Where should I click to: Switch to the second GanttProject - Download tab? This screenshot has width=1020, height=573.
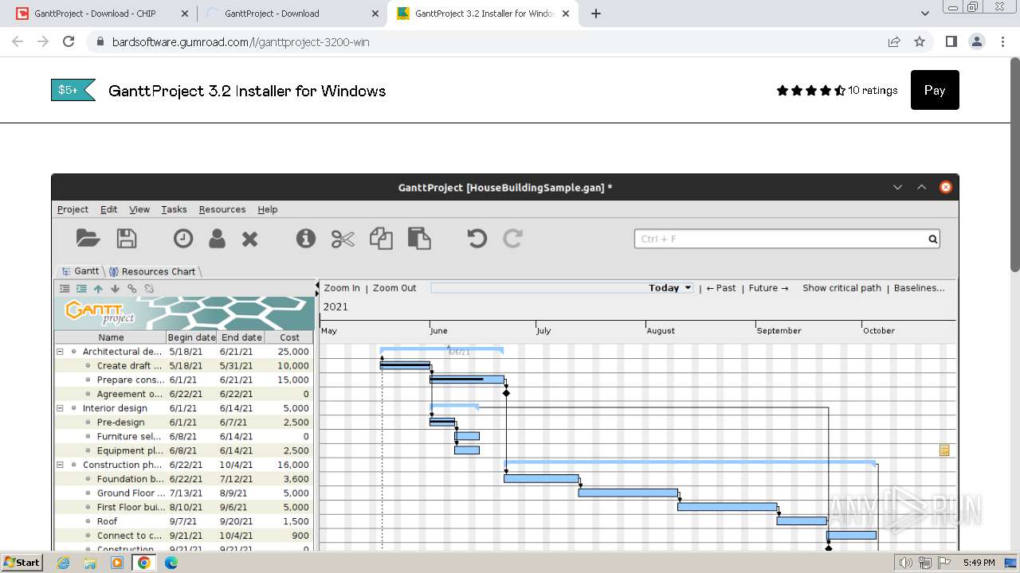[291, 14]
